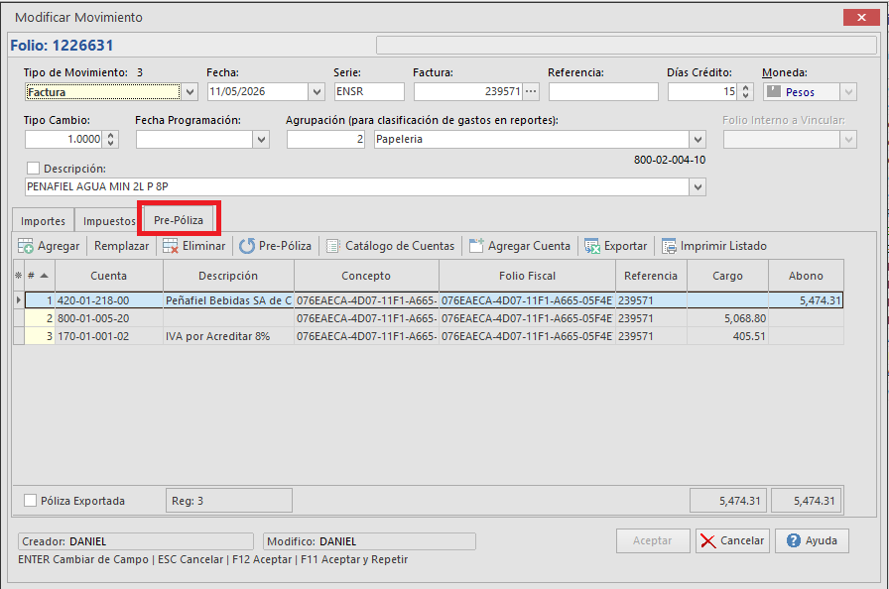
Task: Select account cell 420-01-218-00
Action: [109, 300]
